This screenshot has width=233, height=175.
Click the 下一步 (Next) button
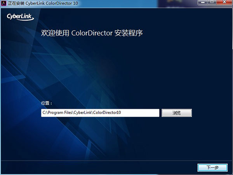point(212,168)
